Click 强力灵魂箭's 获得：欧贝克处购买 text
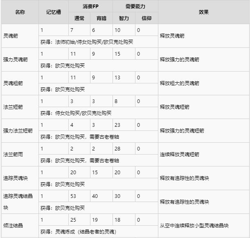 click(x=63, y=65)
